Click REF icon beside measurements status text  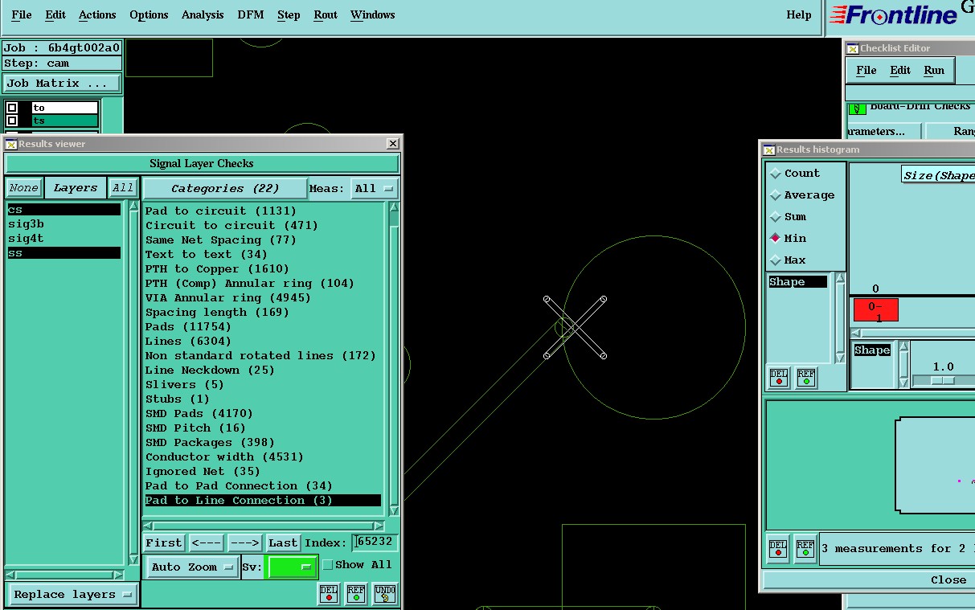coord(805,548)
